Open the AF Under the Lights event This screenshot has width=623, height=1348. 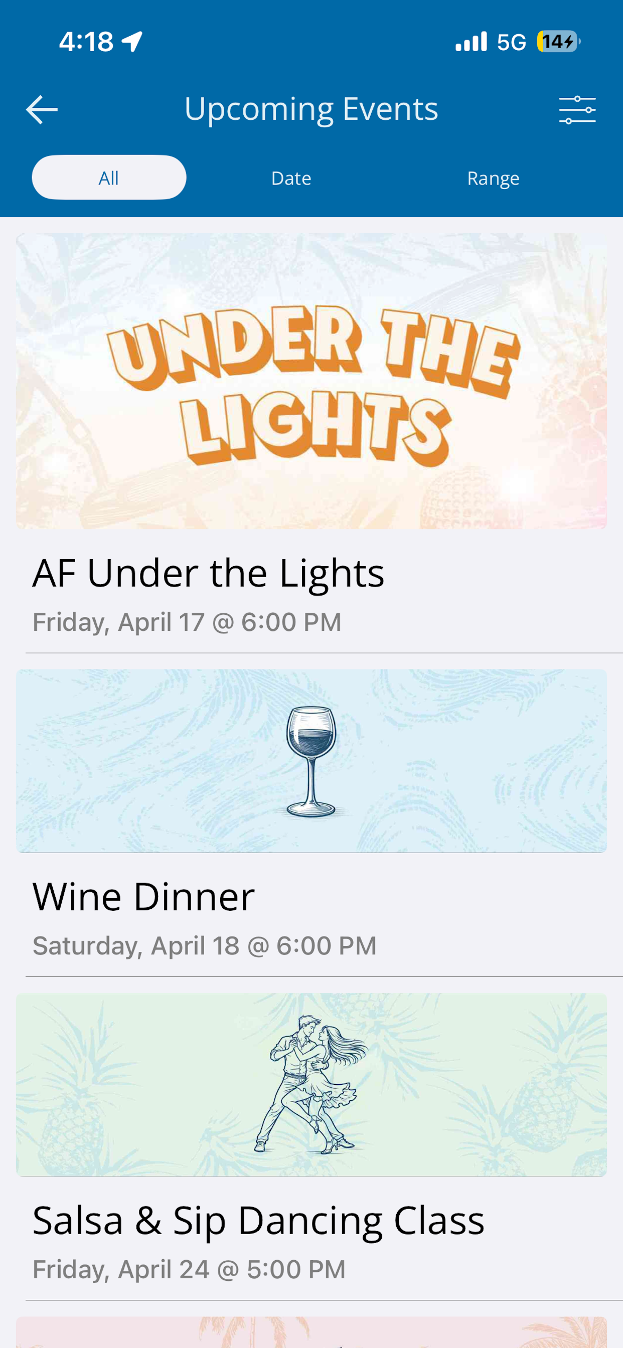click(x=208, y=573)
